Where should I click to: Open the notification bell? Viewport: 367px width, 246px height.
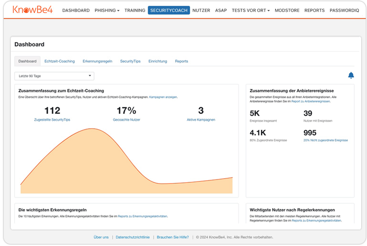coord(351,76)
